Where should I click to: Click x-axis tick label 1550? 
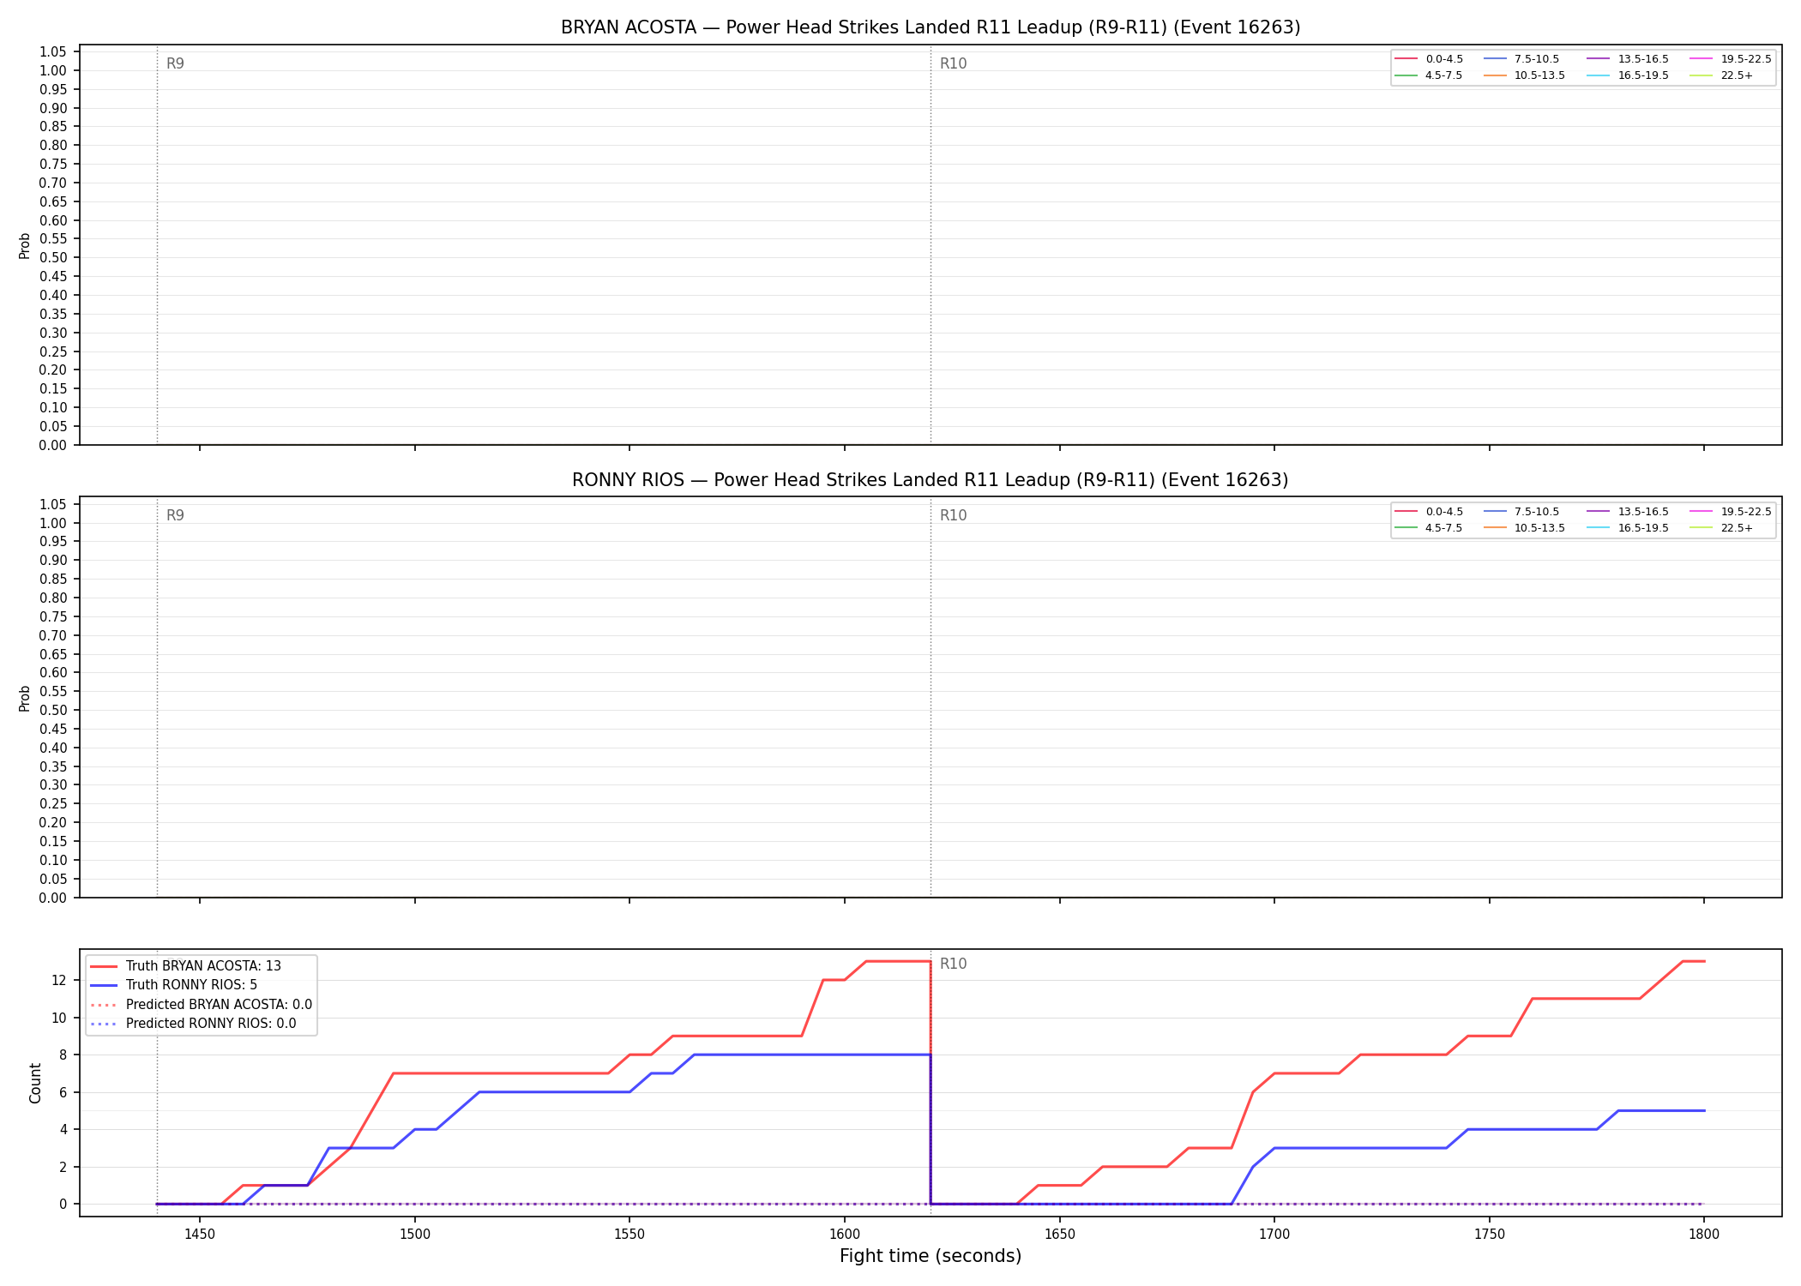(629, 1234)
